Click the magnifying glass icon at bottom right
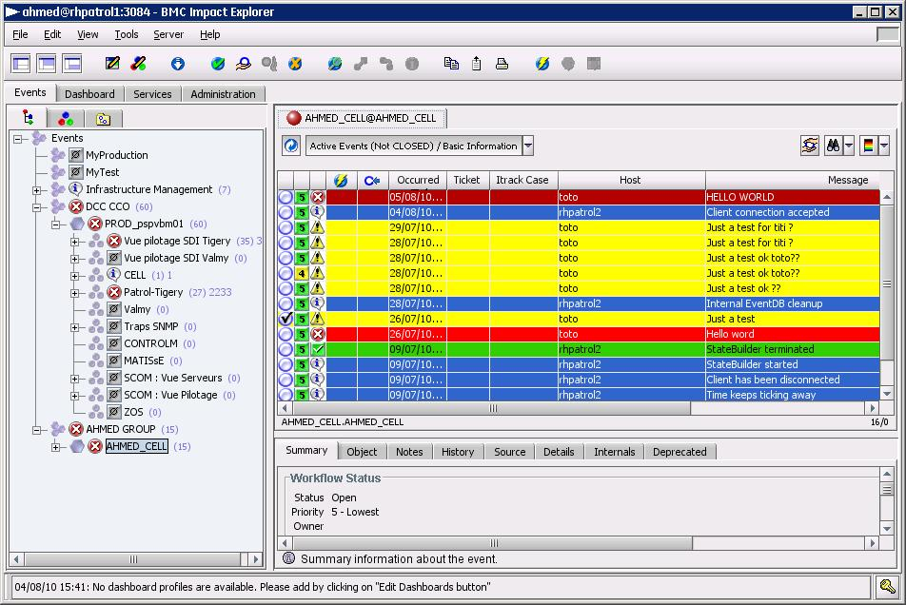The height and width of the screenshot is (605, 906). pos(886,587)
